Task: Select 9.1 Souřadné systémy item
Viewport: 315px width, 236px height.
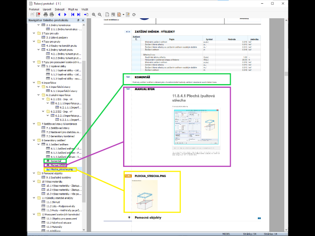Action: click(58, 177)
